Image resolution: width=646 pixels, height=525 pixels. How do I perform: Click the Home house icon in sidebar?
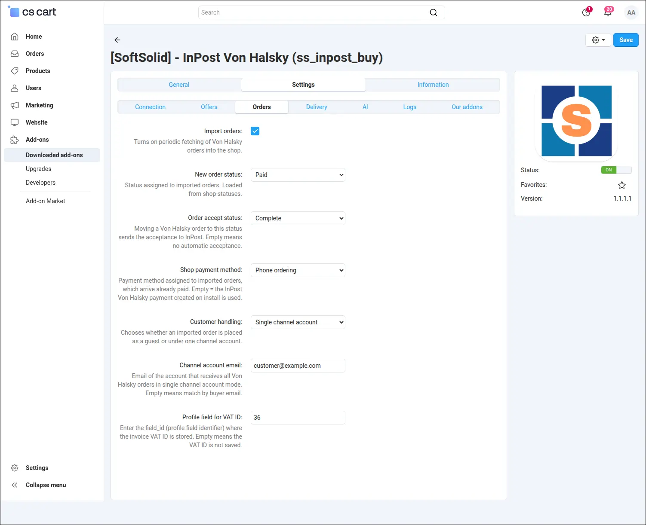15,37
